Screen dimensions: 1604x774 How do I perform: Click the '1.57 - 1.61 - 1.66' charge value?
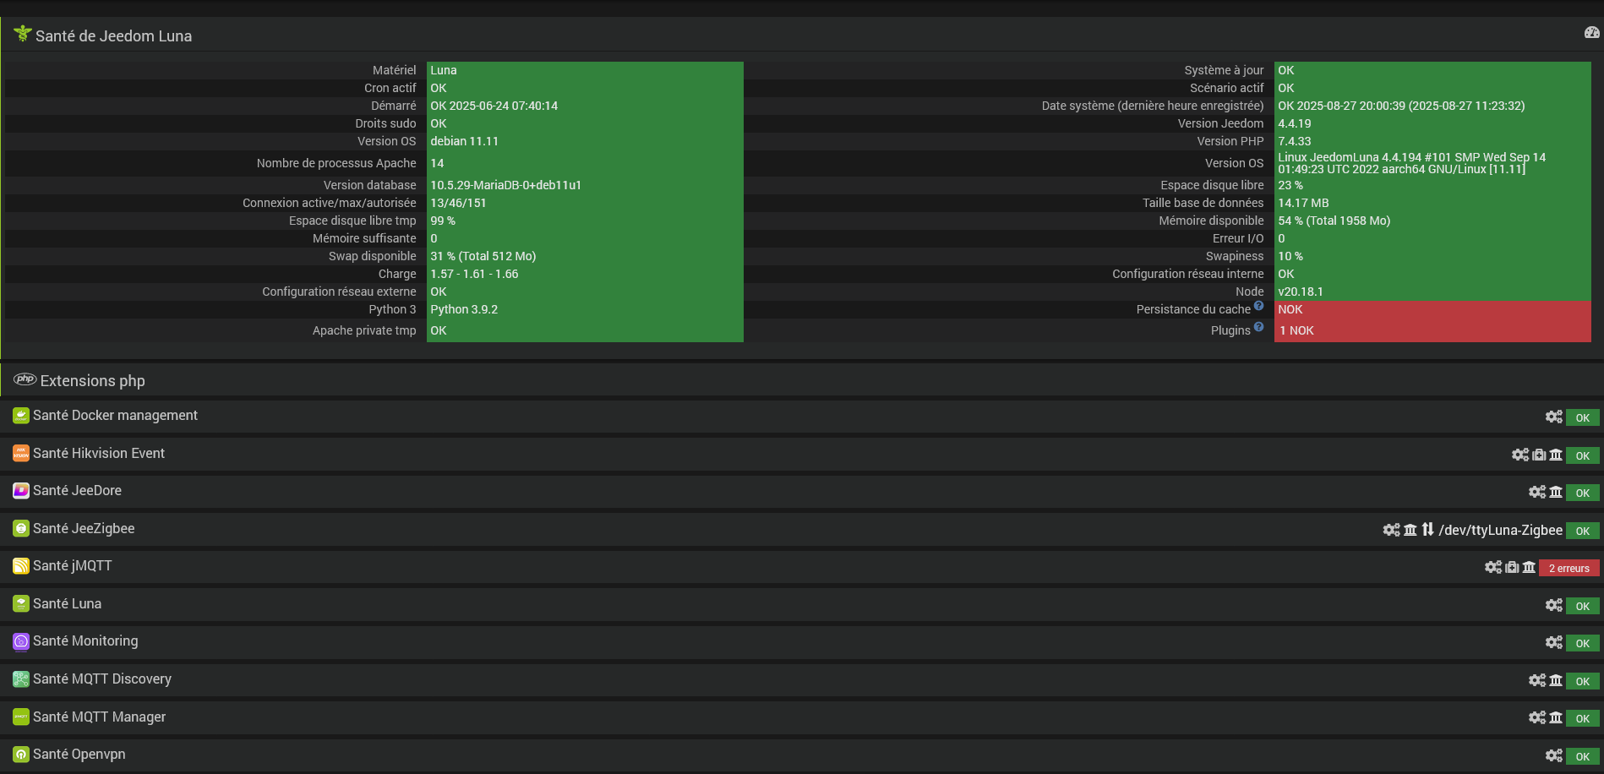pyautogui.click(x=474, y=274)
